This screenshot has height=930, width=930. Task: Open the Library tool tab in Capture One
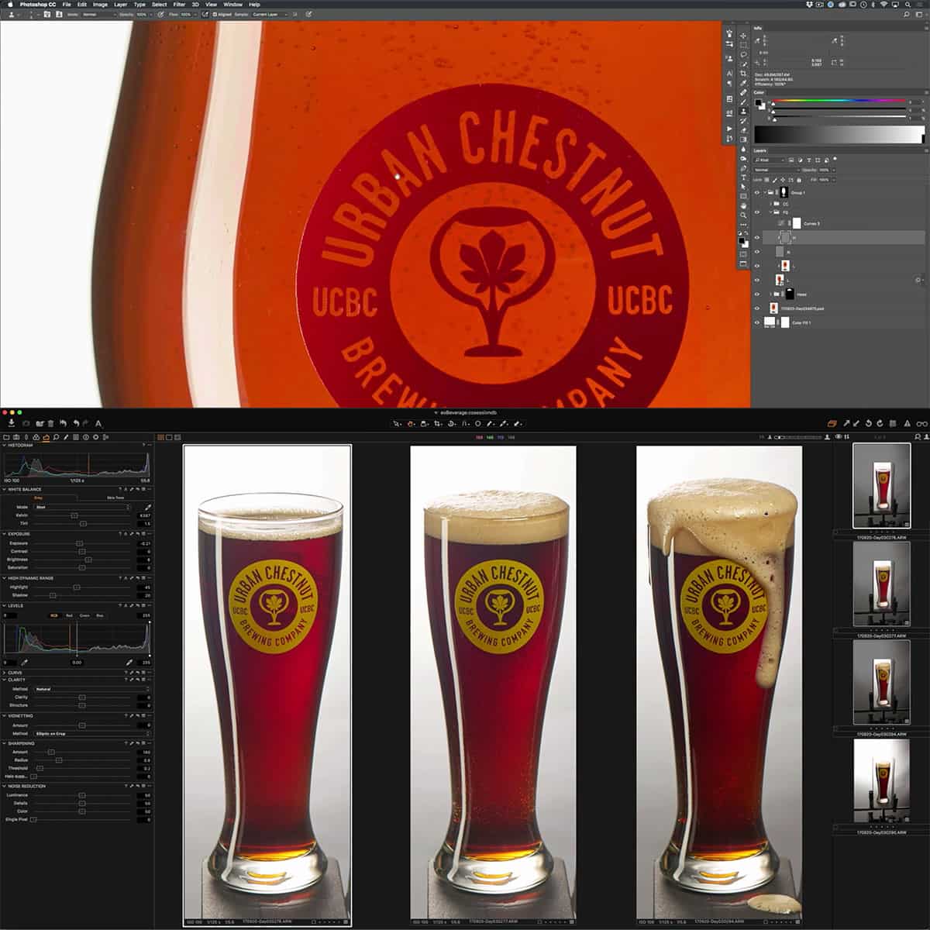[7, 436]
